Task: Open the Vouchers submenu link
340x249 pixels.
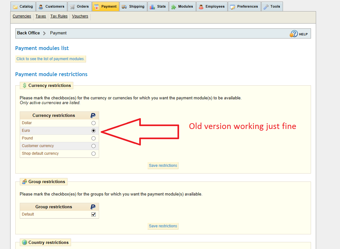Action: click(x=80, y=16)
